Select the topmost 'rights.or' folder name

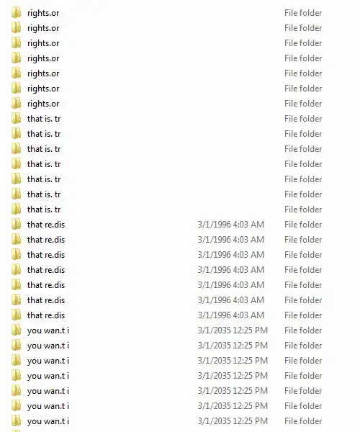point(43,13)
